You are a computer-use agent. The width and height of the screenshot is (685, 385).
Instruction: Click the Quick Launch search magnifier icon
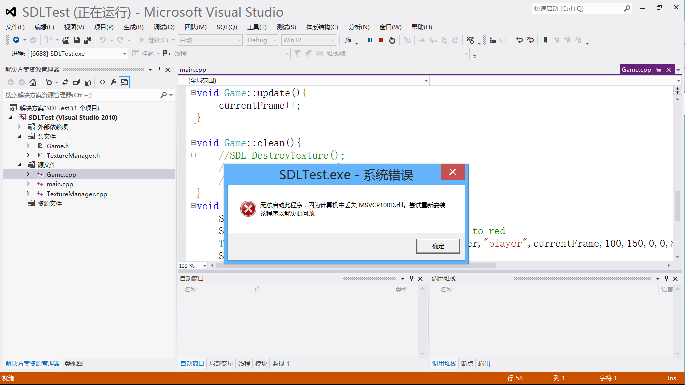[x=627, y=8]
